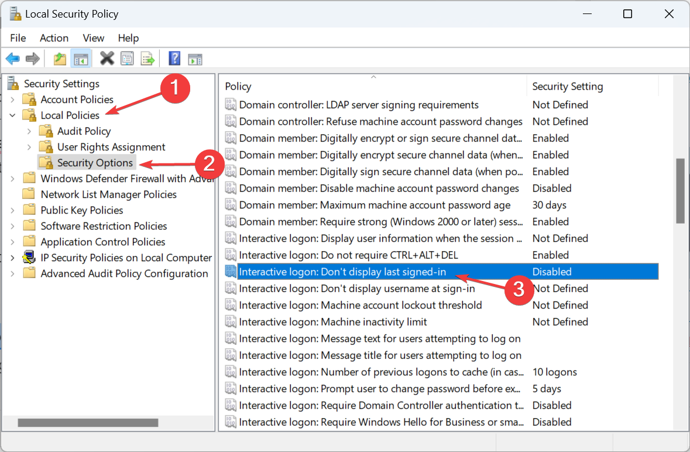Click the '10 logons' security setting value
Screen dimensions: 690x452
pos(554,372)
